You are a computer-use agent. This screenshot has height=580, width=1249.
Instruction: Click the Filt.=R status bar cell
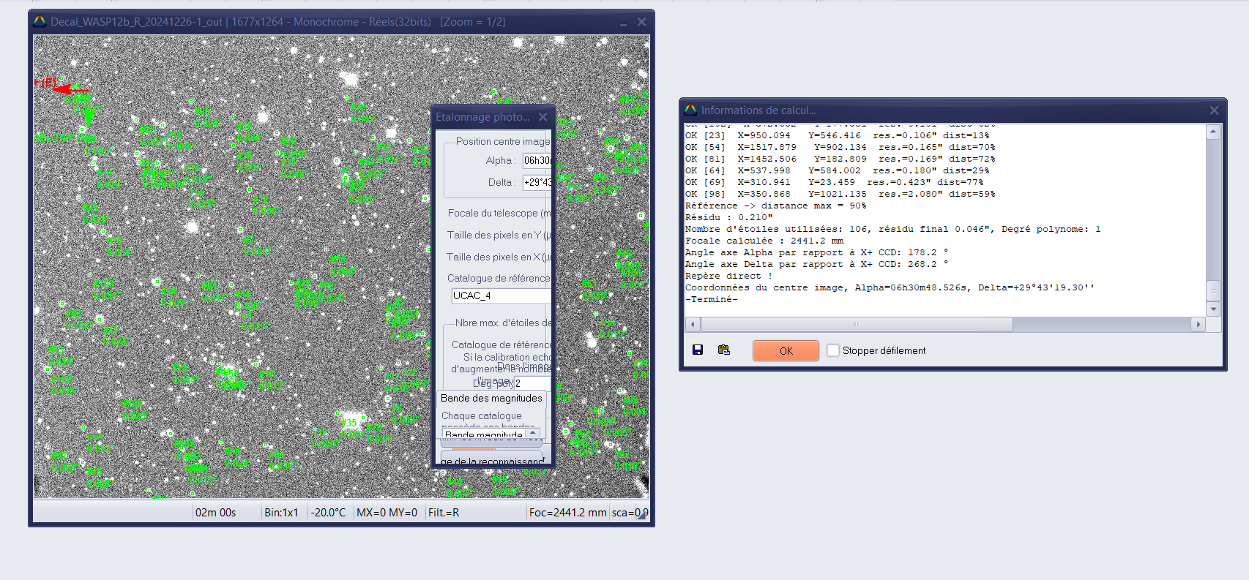click(x=444, y=513)
